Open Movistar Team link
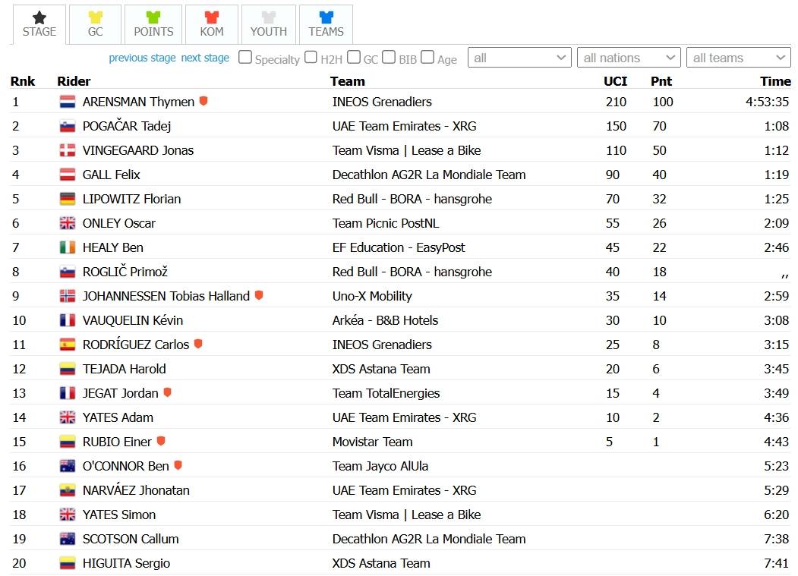Viewport: 798px width, 576px height. pos(373,442)
